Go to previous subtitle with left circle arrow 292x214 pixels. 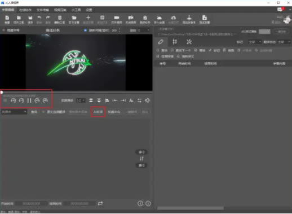coord(140,203)
